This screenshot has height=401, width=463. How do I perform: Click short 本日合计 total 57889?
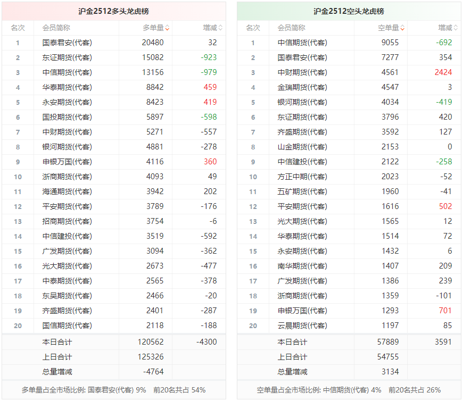click(388, 342)
